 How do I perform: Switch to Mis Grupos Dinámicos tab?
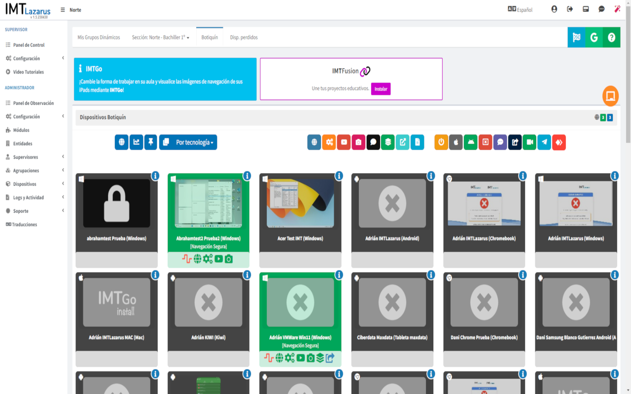(99, 37)
